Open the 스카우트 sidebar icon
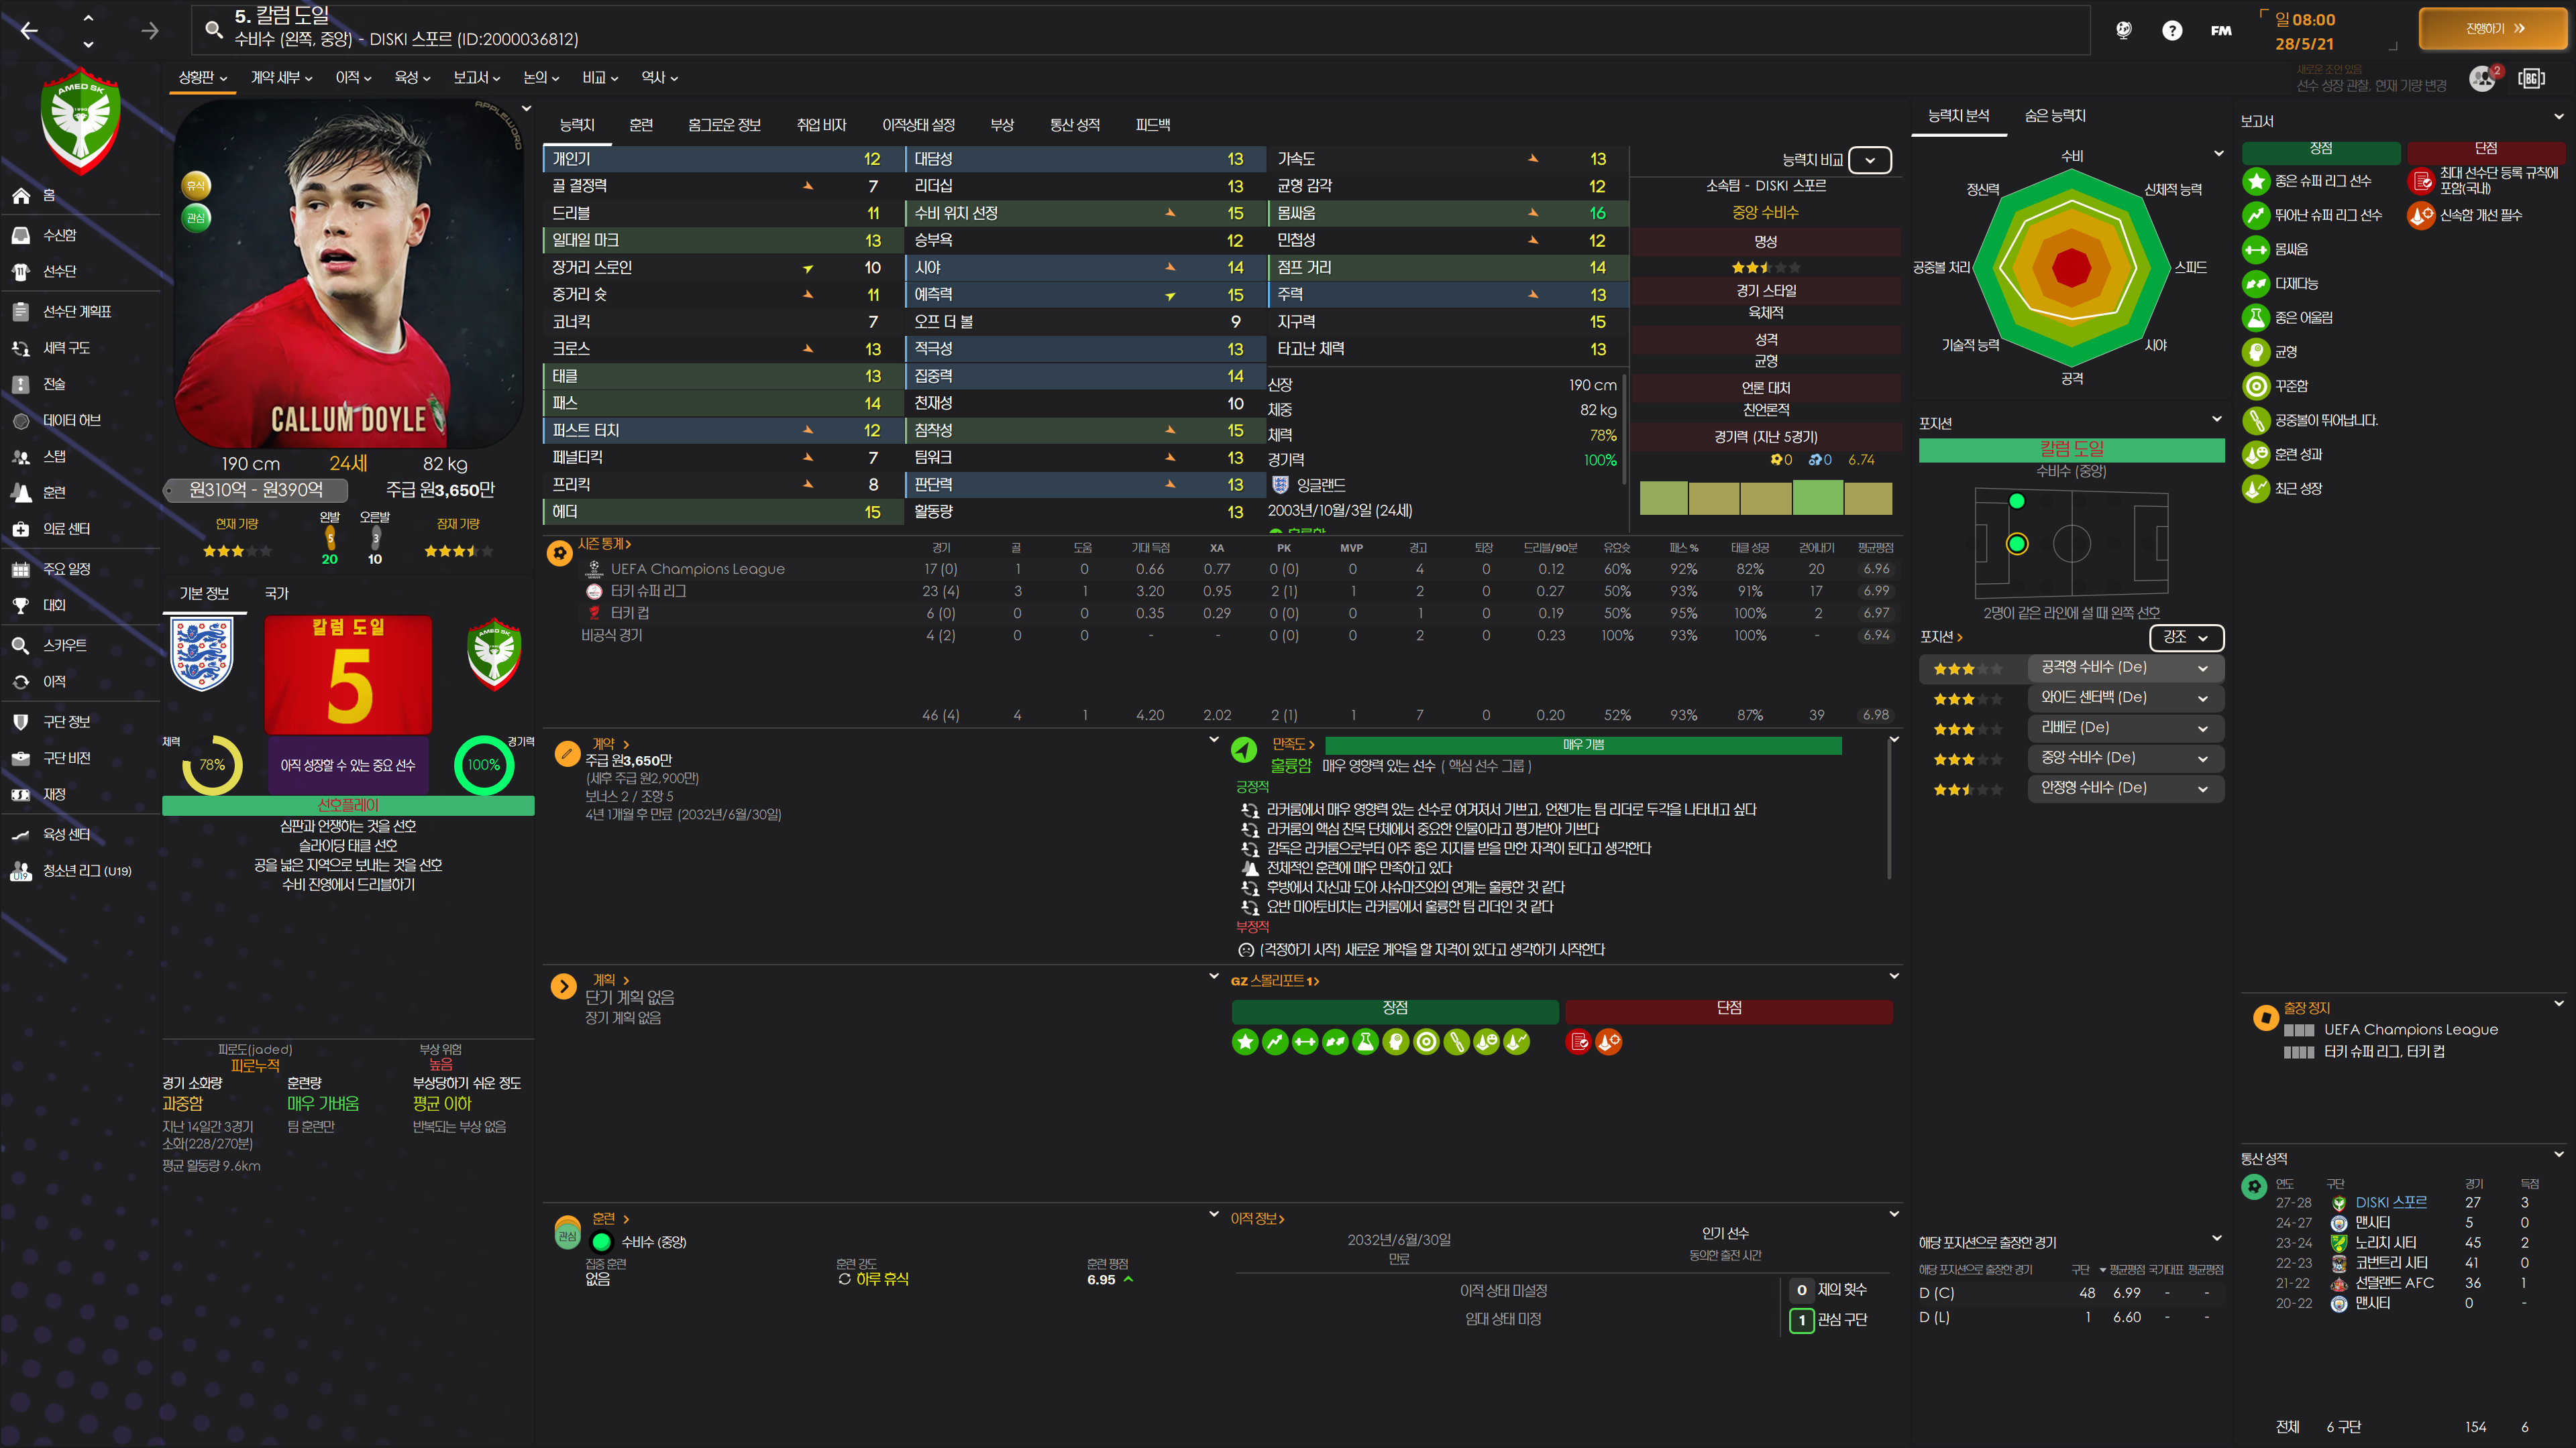 pyautogui.click(x=21, y=646)
